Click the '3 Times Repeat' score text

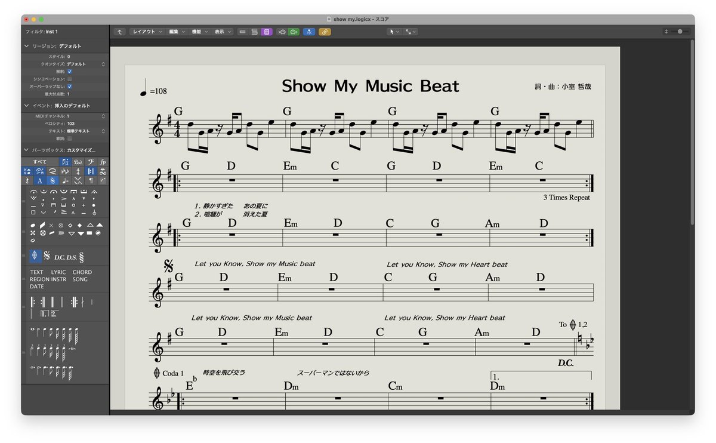567,198
